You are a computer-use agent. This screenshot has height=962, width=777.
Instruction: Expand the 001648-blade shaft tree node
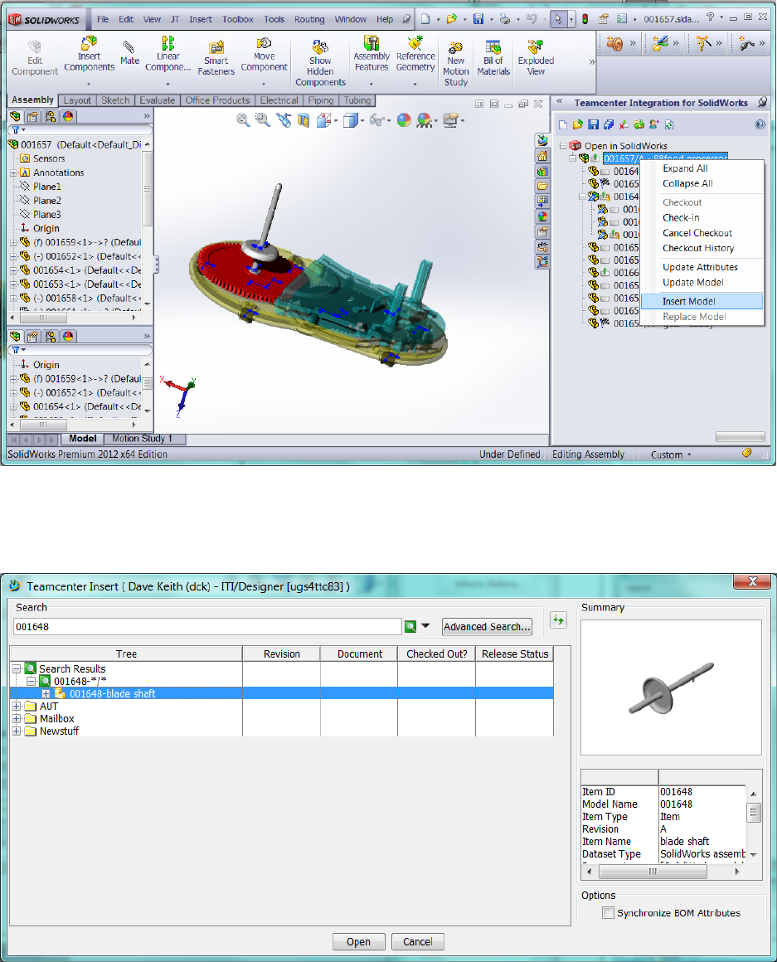[46, 693]
